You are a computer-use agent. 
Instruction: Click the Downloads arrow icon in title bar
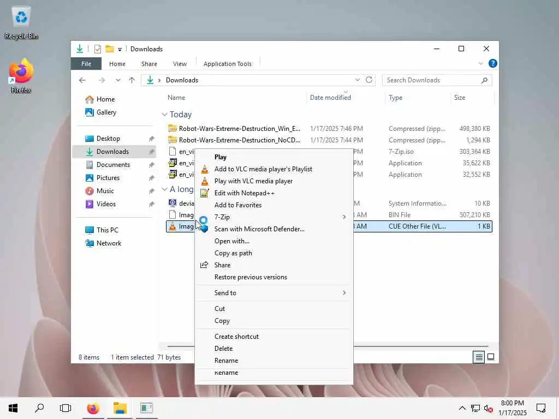tap(80, 49)
